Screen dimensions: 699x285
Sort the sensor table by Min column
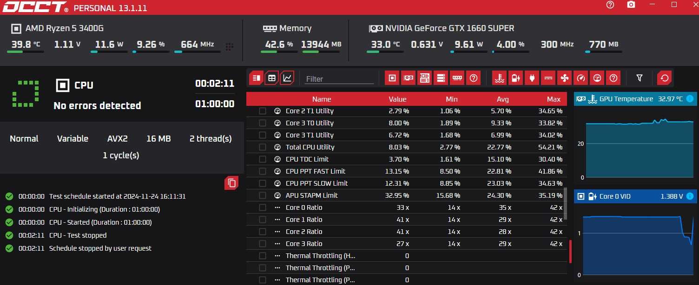[451, 99]
